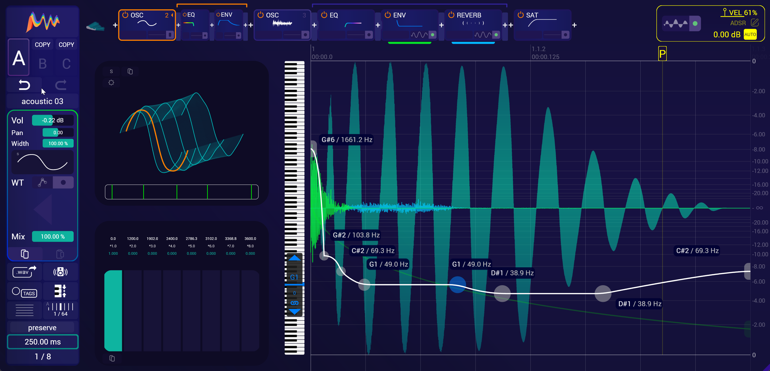
Task: Click the preserve button
Action: point(42,327)
